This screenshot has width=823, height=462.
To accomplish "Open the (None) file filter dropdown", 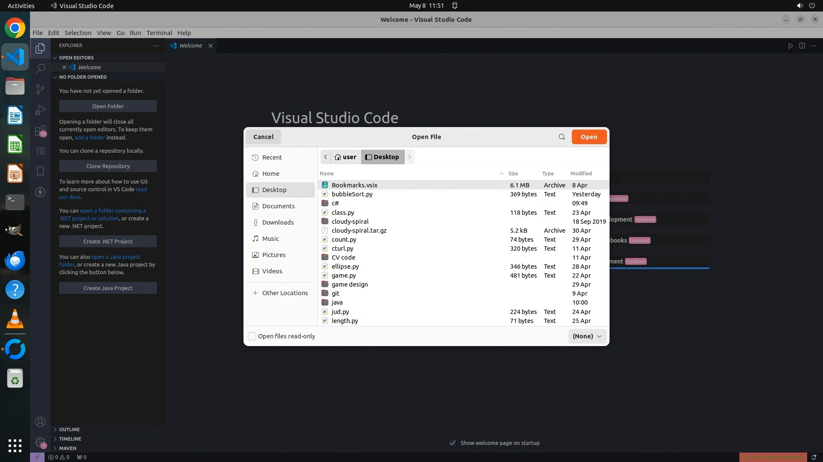I will pyautogui.click(x=587, y=336).
